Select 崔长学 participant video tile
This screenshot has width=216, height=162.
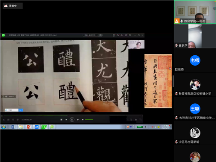[x=195, y=36]
